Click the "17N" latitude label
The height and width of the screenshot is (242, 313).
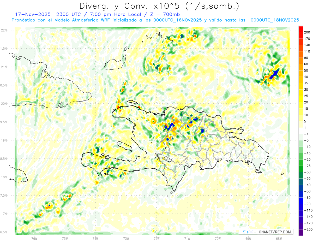[x=4, y=214]
